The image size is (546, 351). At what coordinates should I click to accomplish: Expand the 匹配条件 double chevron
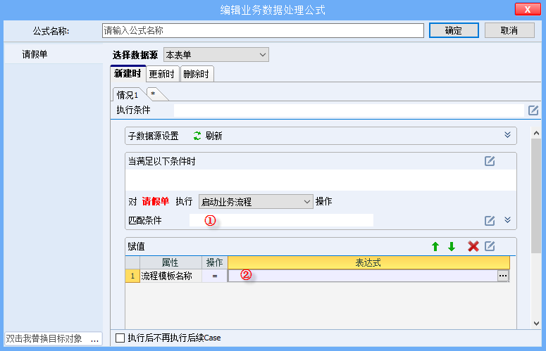[507, 219]
